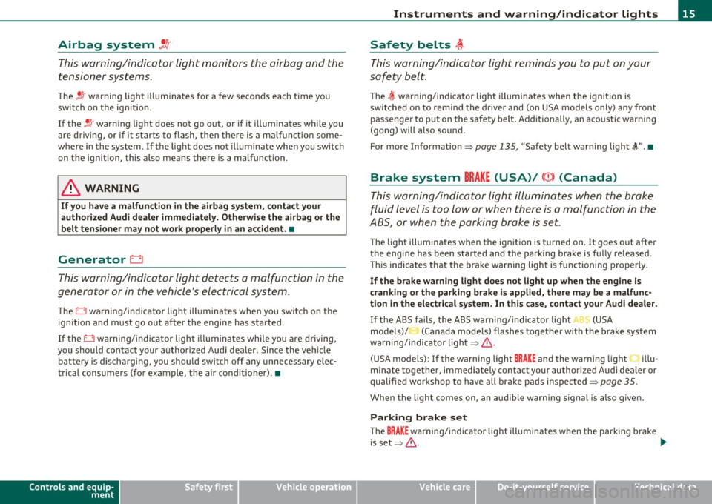Click warning triangle after 'is set'
This screenshot has height=504, width=712.
pos(412,442)
